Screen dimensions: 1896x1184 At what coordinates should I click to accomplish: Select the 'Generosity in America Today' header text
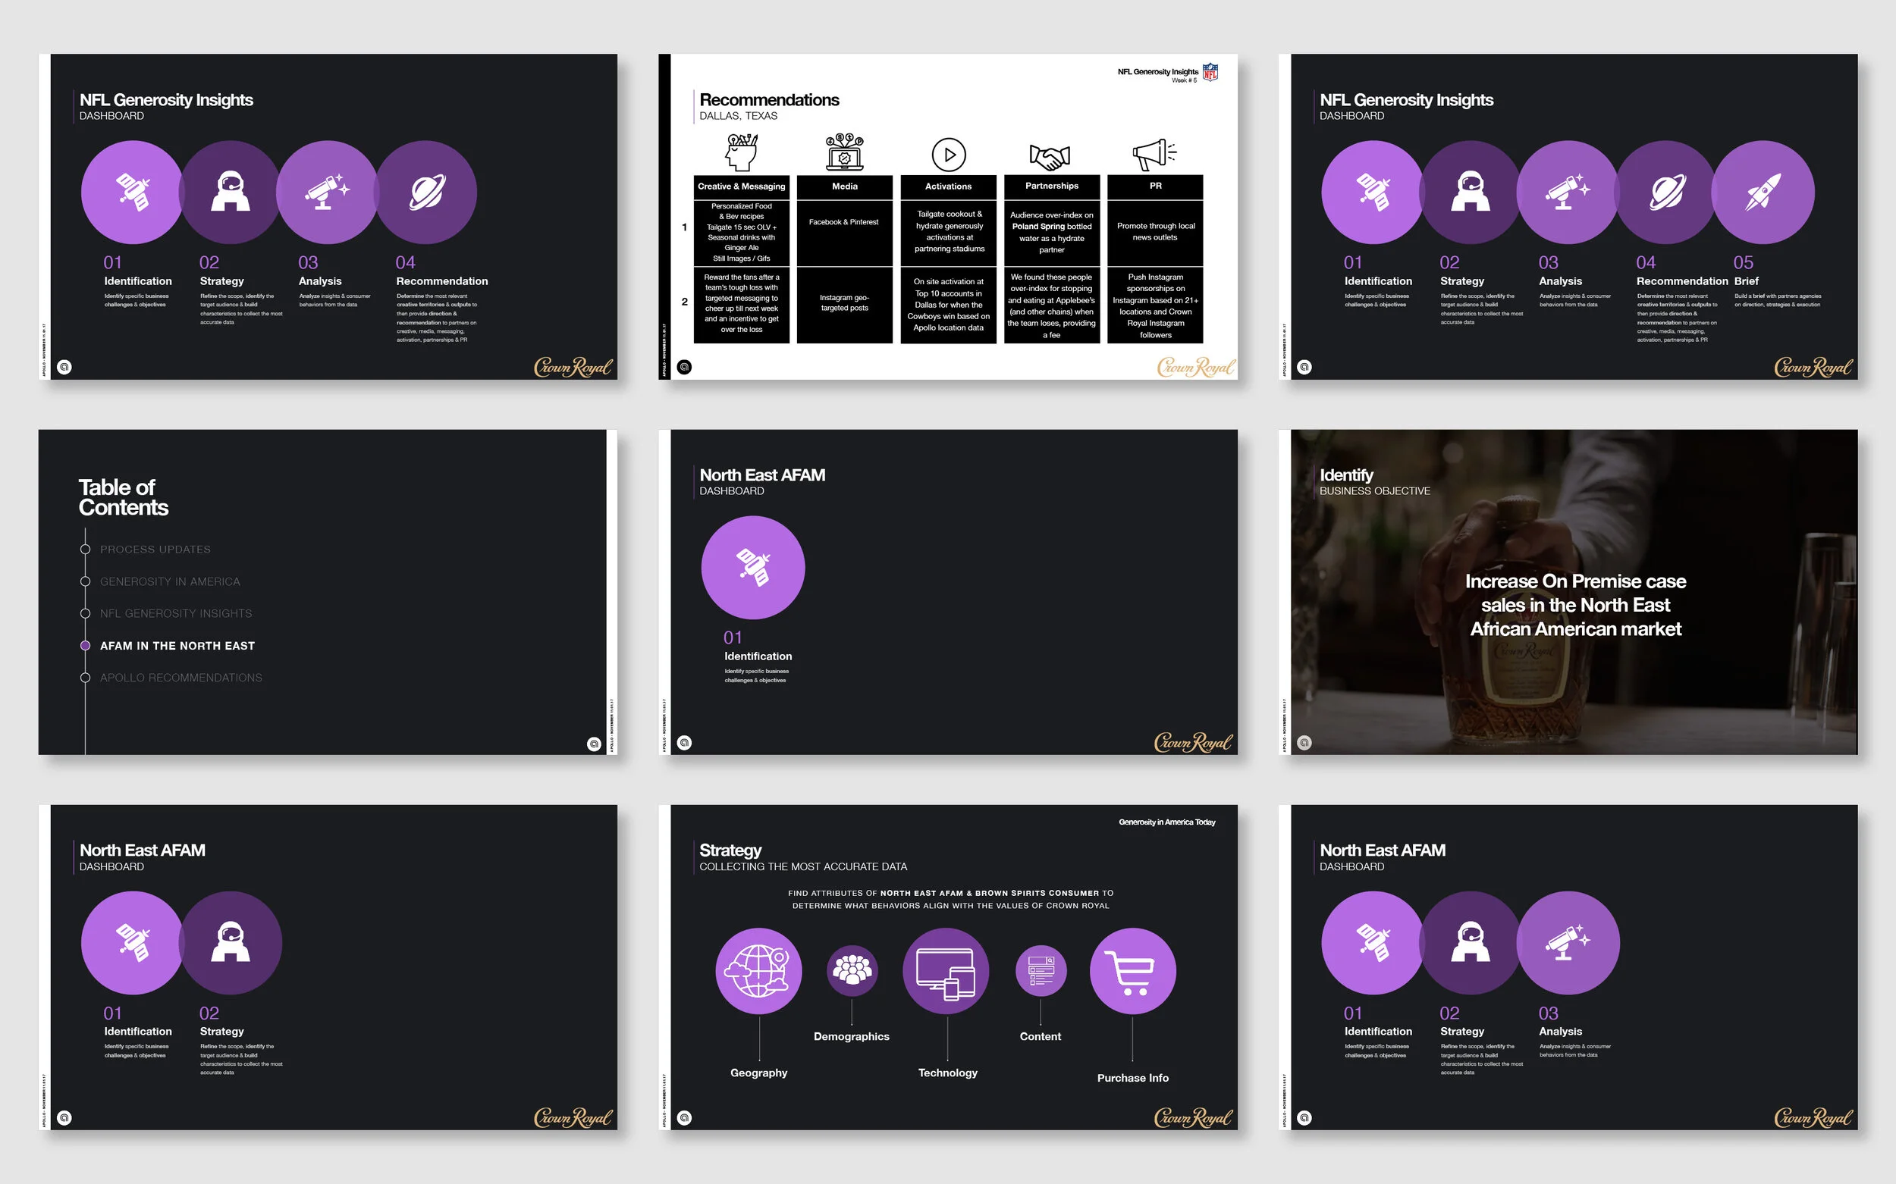1166,822
